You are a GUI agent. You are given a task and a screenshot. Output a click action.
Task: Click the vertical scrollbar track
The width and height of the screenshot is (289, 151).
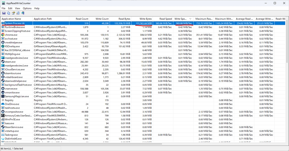(x=286, y=85)
